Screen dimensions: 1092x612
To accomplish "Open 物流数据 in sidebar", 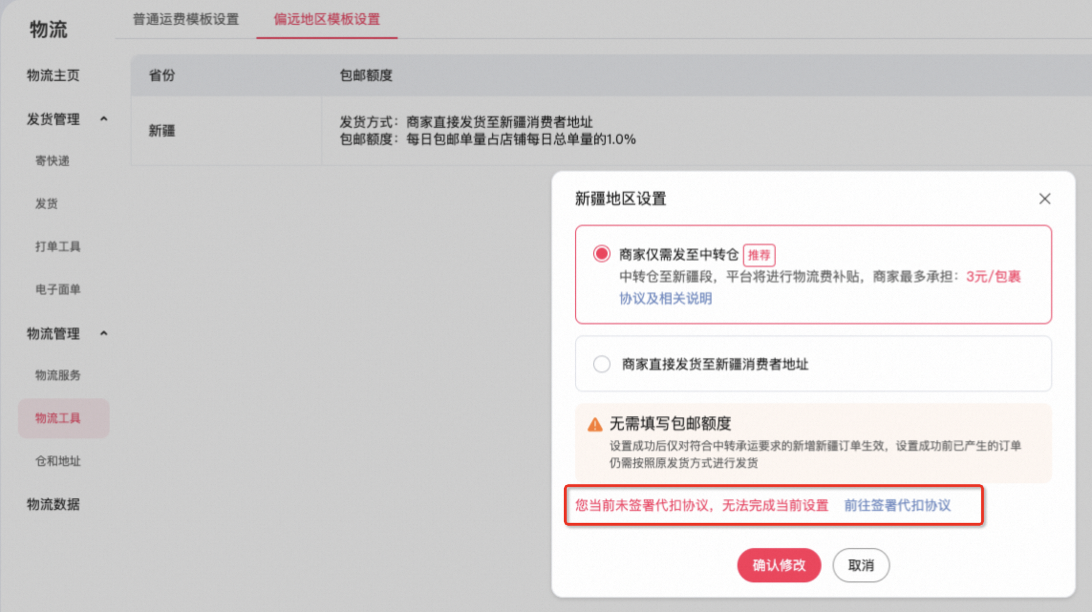I will [53, 504].
